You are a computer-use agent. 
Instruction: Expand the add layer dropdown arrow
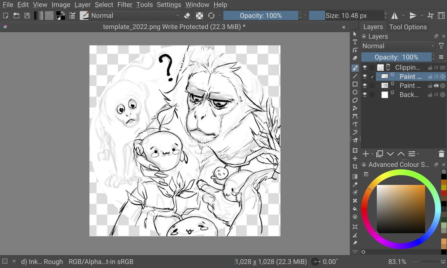(x=372, y=154)
